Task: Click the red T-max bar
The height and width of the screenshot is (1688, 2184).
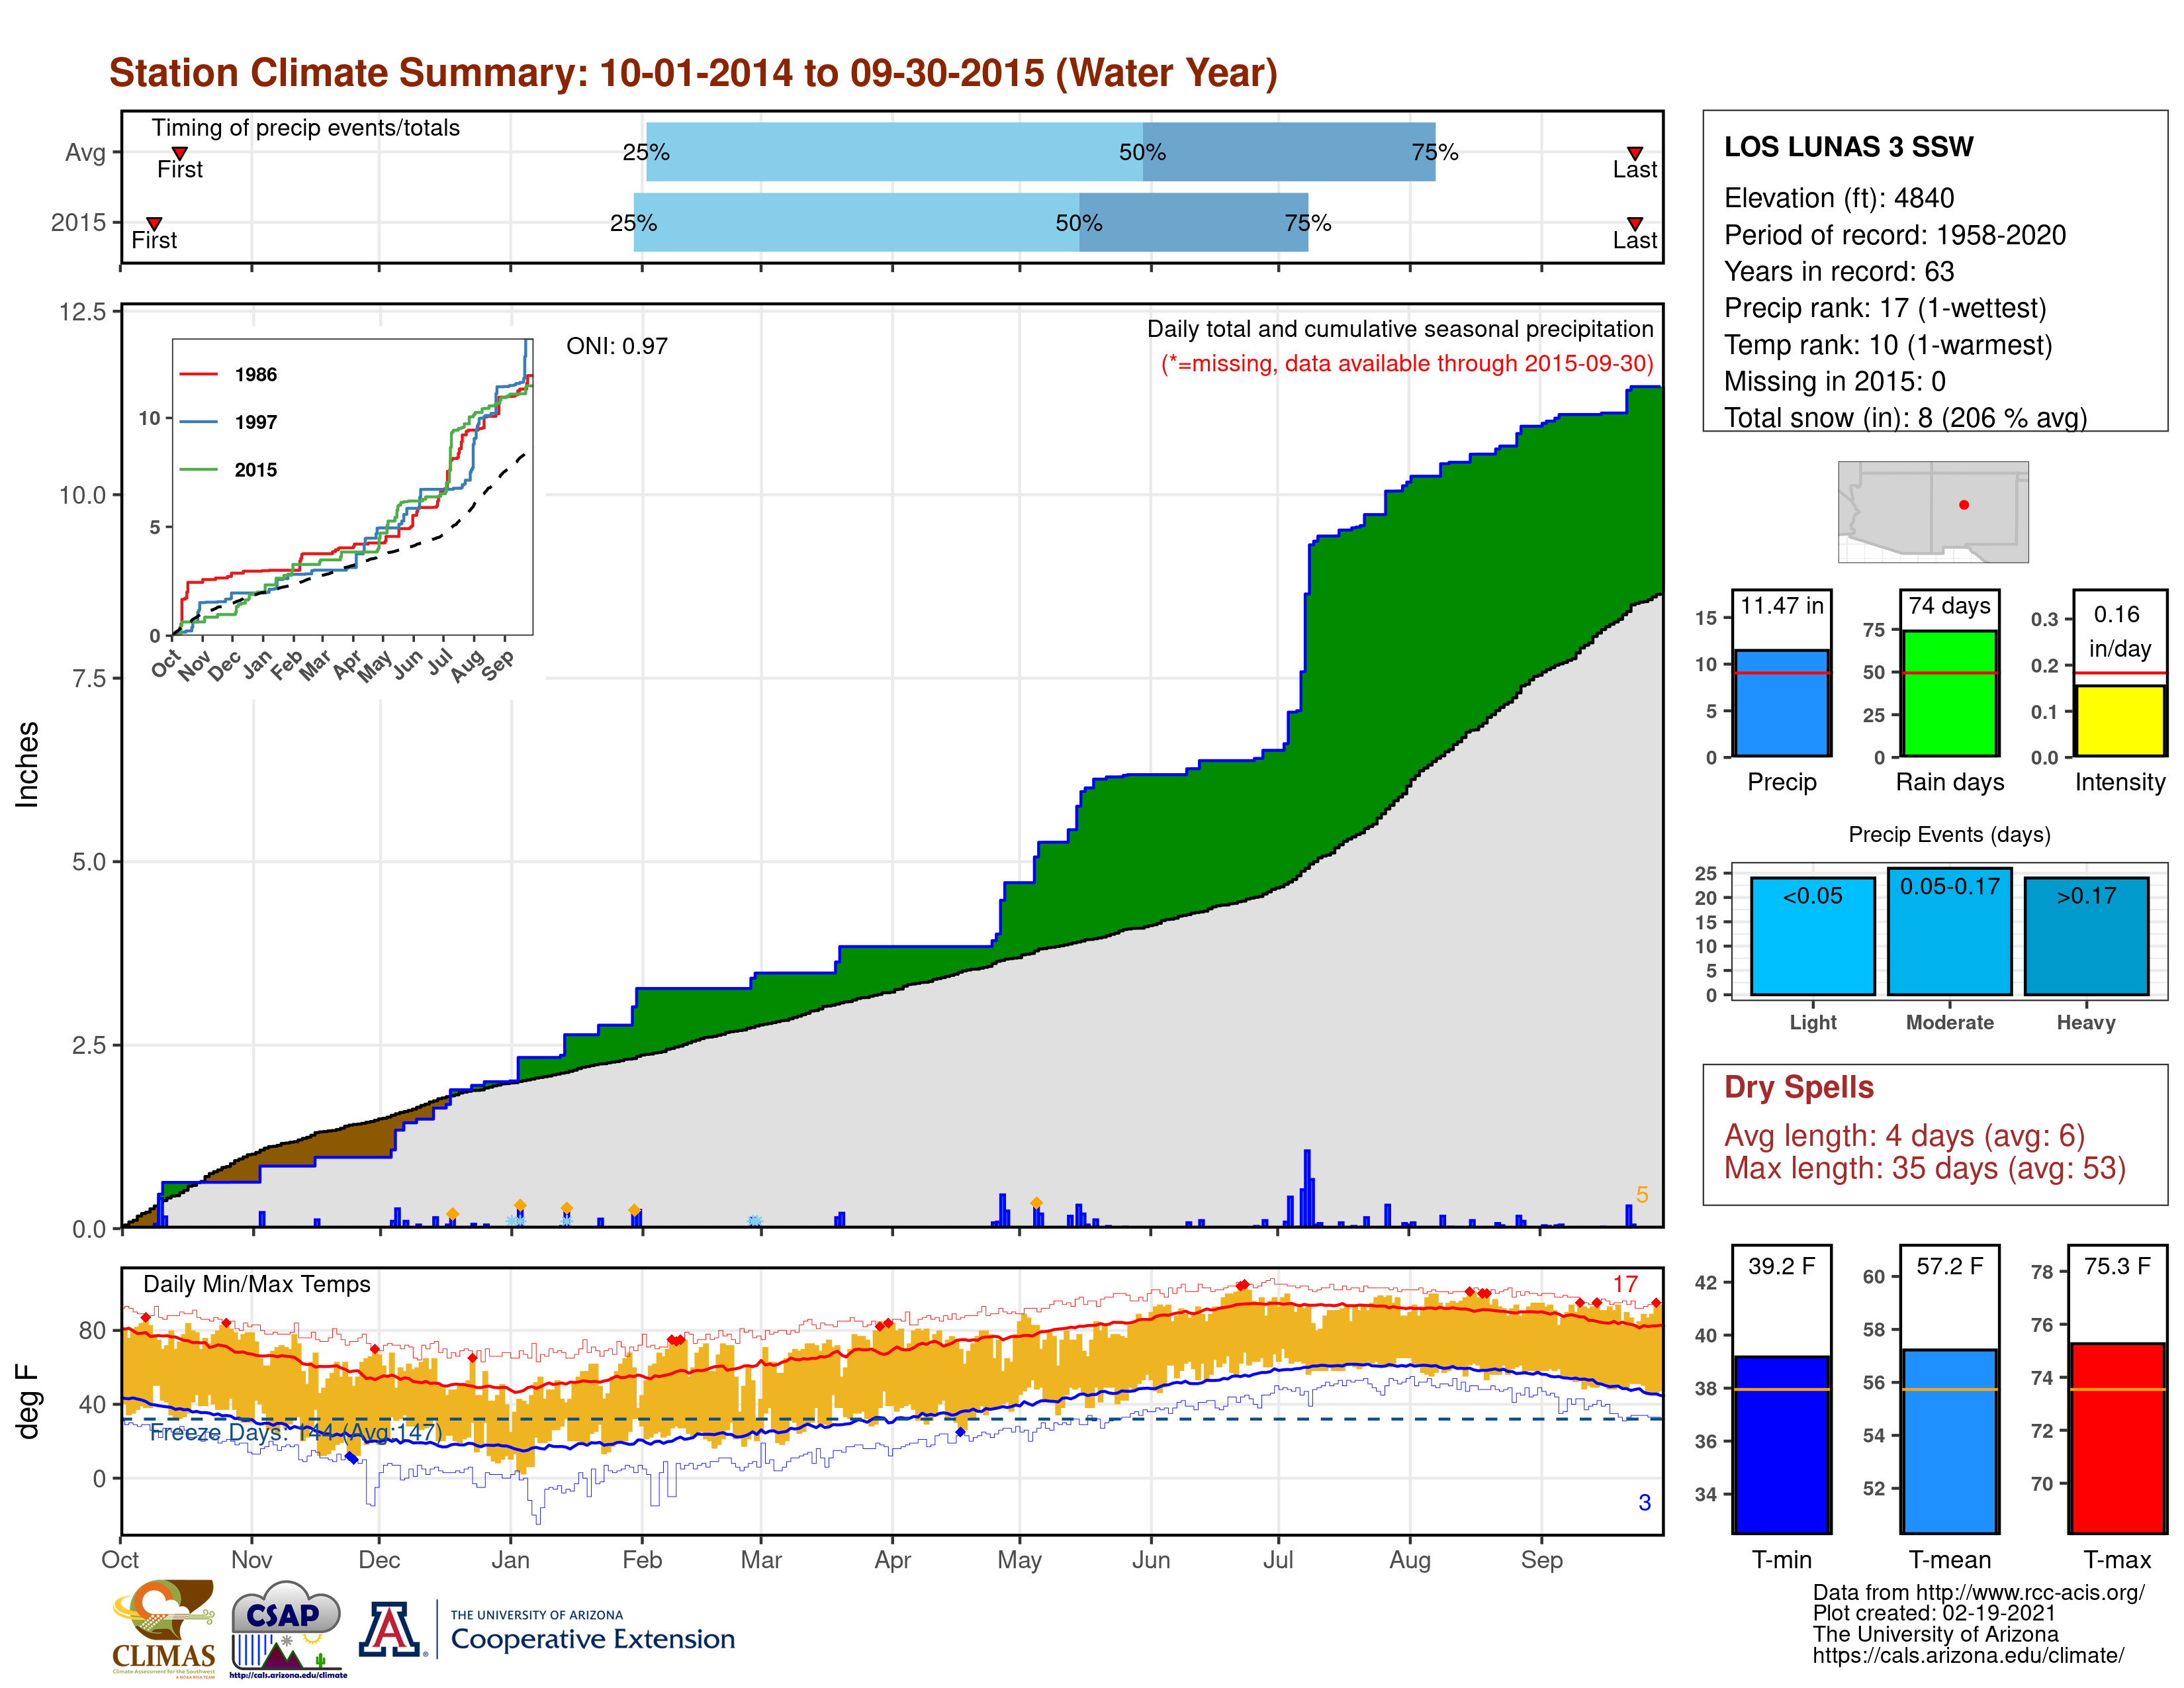Action: click(x=2118, y=1439)
